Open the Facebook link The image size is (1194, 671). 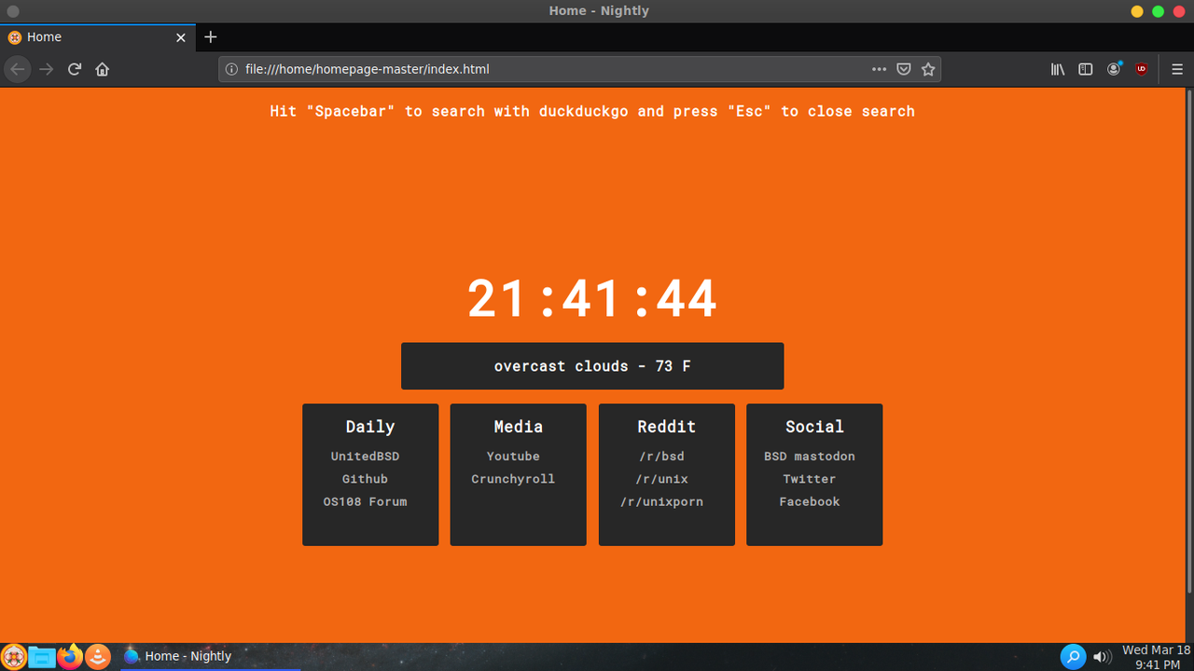tap(810, 501)
